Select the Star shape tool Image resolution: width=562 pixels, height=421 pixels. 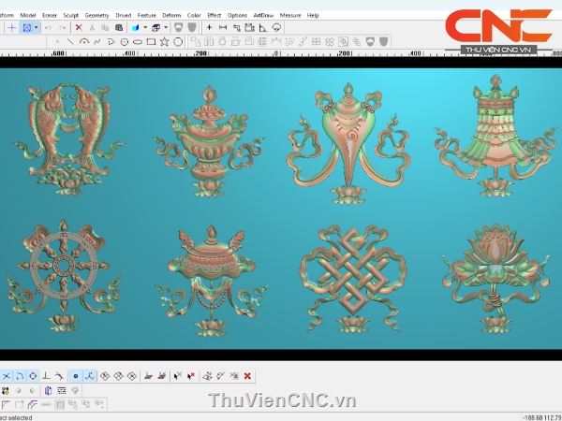(x=165, y=42)
